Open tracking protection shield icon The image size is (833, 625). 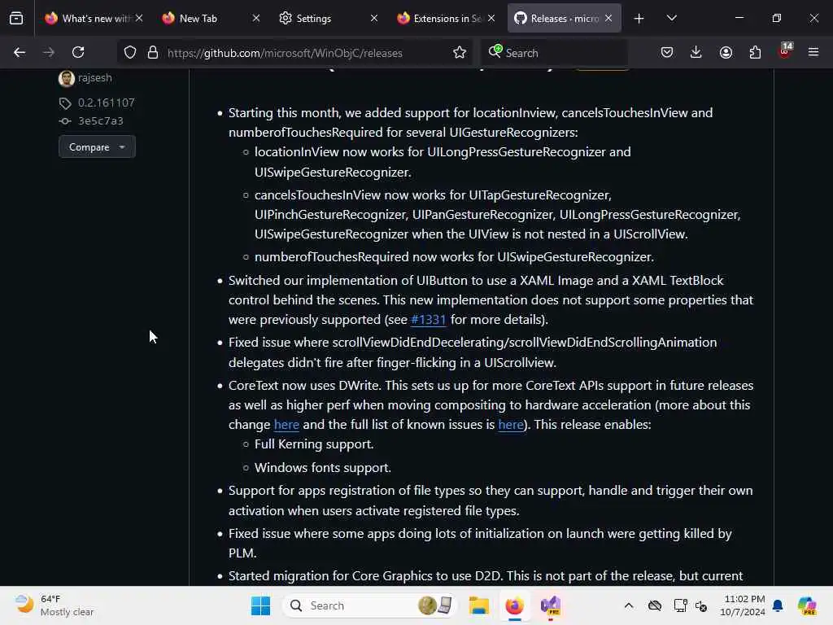[x=130, y=52]
